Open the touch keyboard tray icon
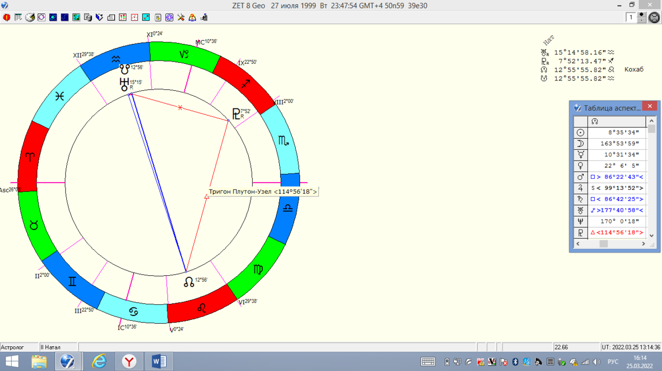662x371 pixels. (428, 362)
